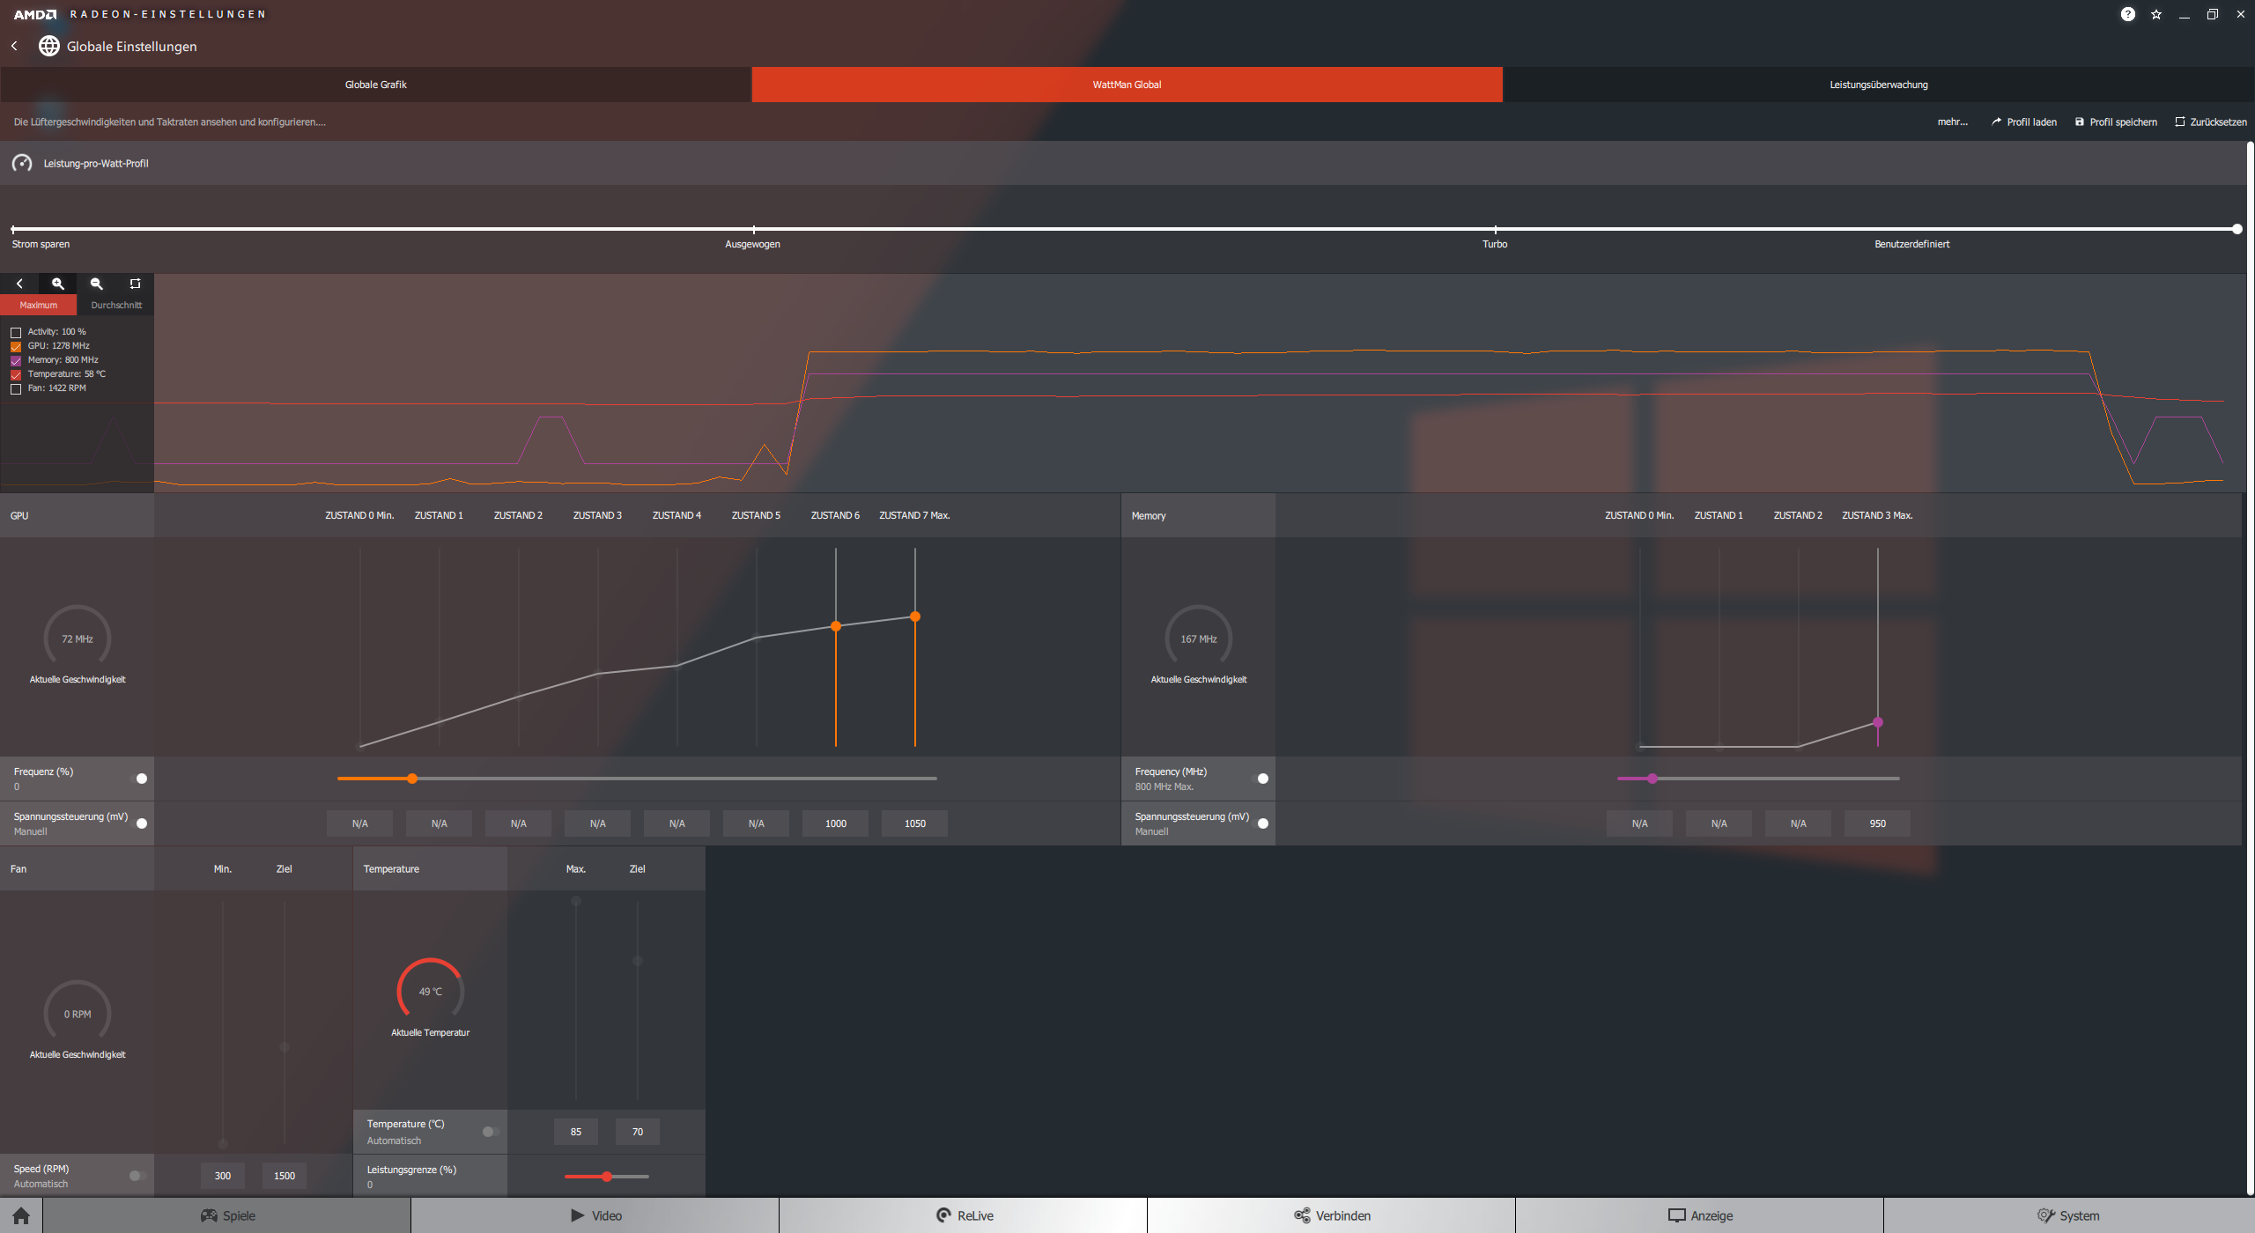Select the WattMan Global tab
Screen dimensions: 2255x1233
click(1127, 85)
